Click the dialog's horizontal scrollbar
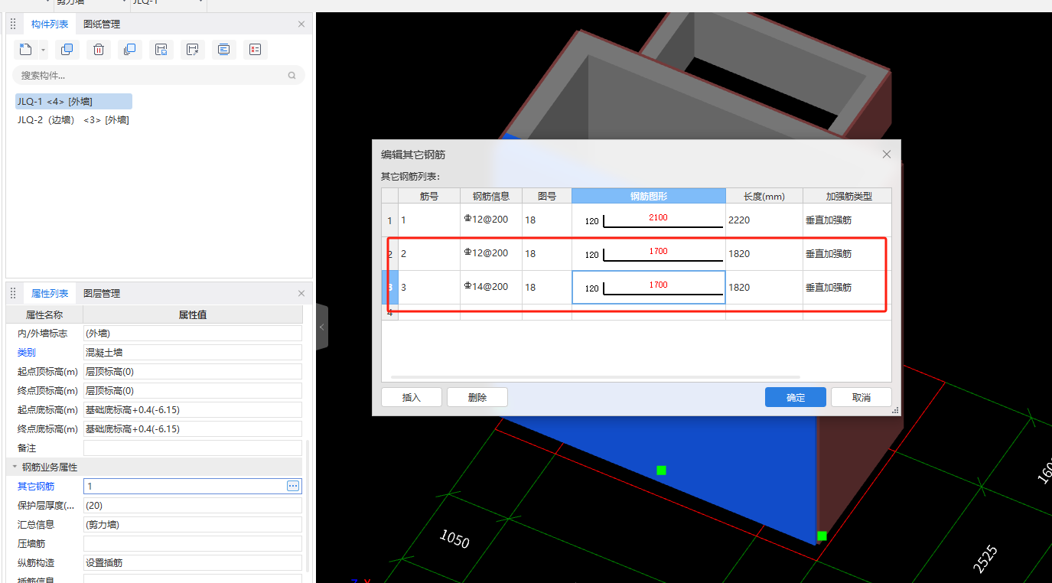 pos(595,377)
